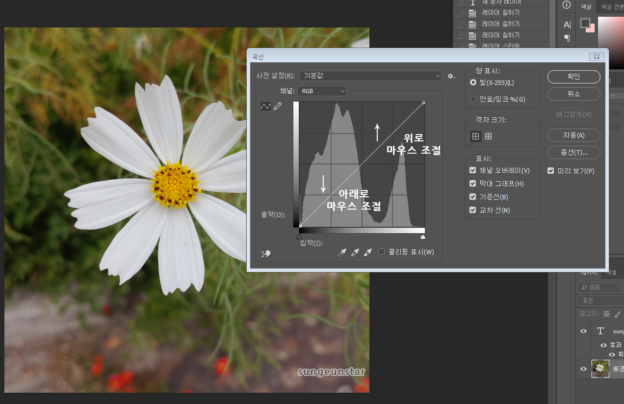Select the curve's bottom-left shadow point
The width and height of the screenshot is (624, 404).
click(x=300, y=226)
